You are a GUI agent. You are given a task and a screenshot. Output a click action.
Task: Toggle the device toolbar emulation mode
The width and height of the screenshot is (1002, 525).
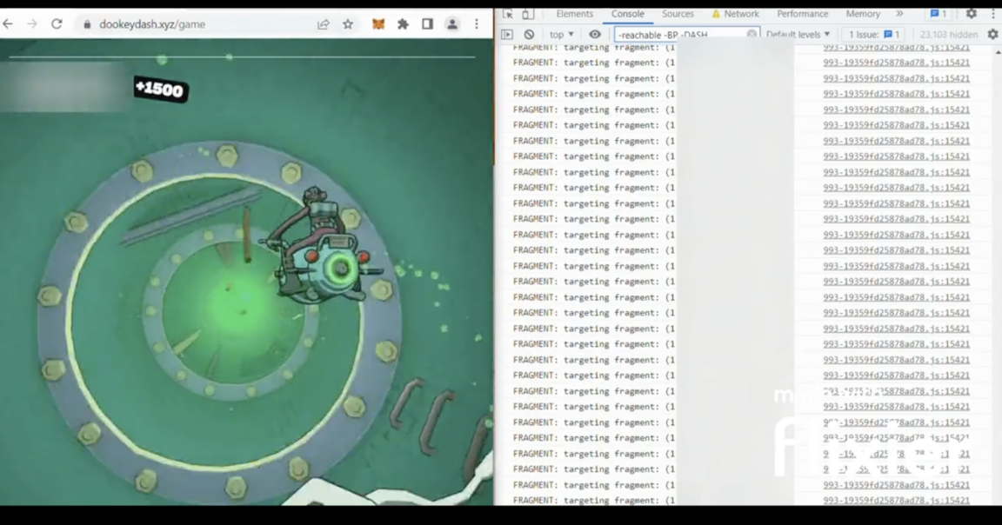[x=528, y=14]
